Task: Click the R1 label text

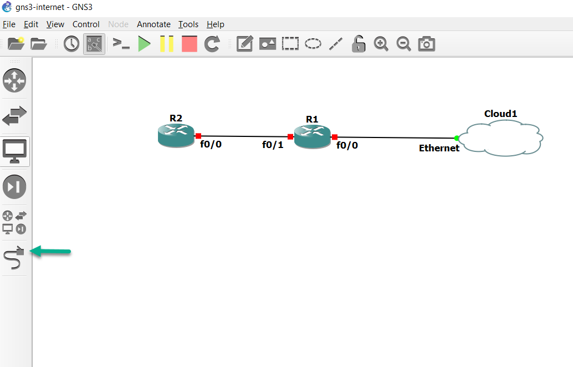Action: pos(312,119)
